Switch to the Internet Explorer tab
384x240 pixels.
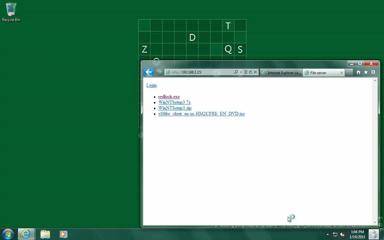[x=281, y=73]
